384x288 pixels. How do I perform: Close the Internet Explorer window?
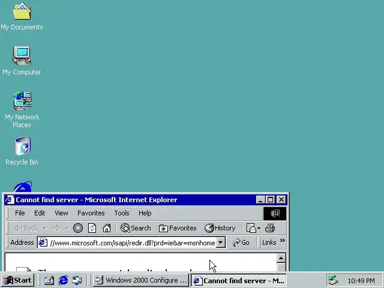pyautogui.click(x=281, y=200)
